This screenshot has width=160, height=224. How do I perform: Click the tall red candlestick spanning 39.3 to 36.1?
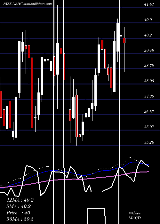32,93
